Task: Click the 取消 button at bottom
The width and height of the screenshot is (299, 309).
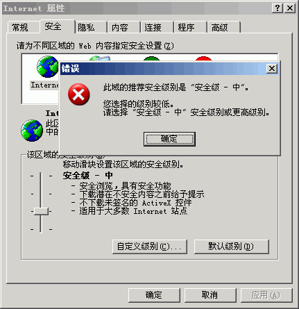Action: coord(210,295)
